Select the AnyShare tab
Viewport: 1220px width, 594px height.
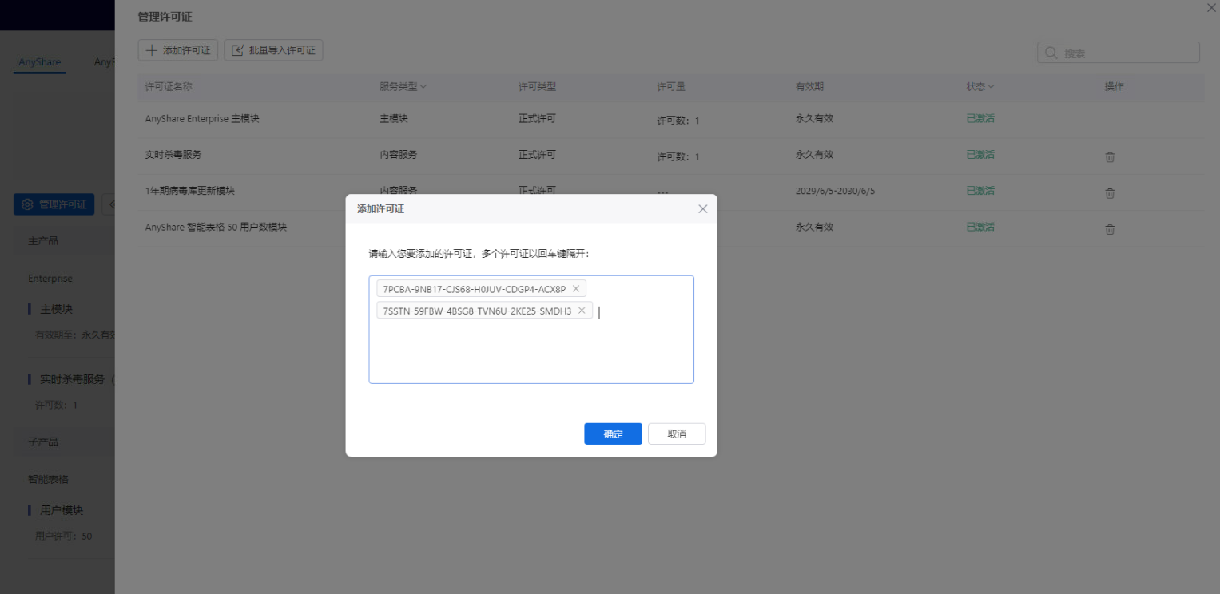(40, 62)
